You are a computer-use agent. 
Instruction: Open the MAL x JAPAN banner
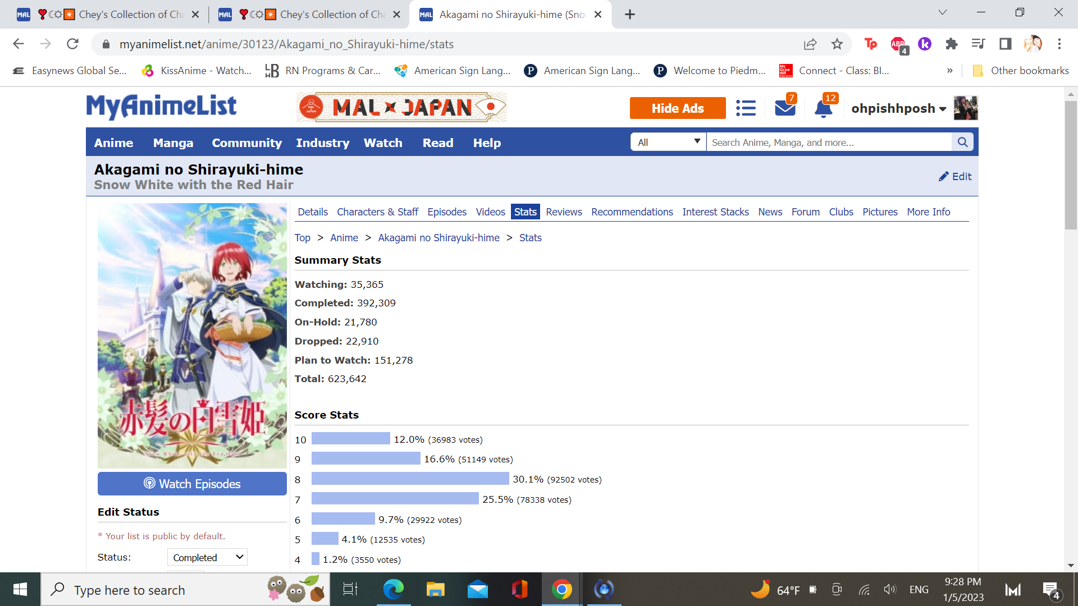pyautogui.click(x=401, y=107)
